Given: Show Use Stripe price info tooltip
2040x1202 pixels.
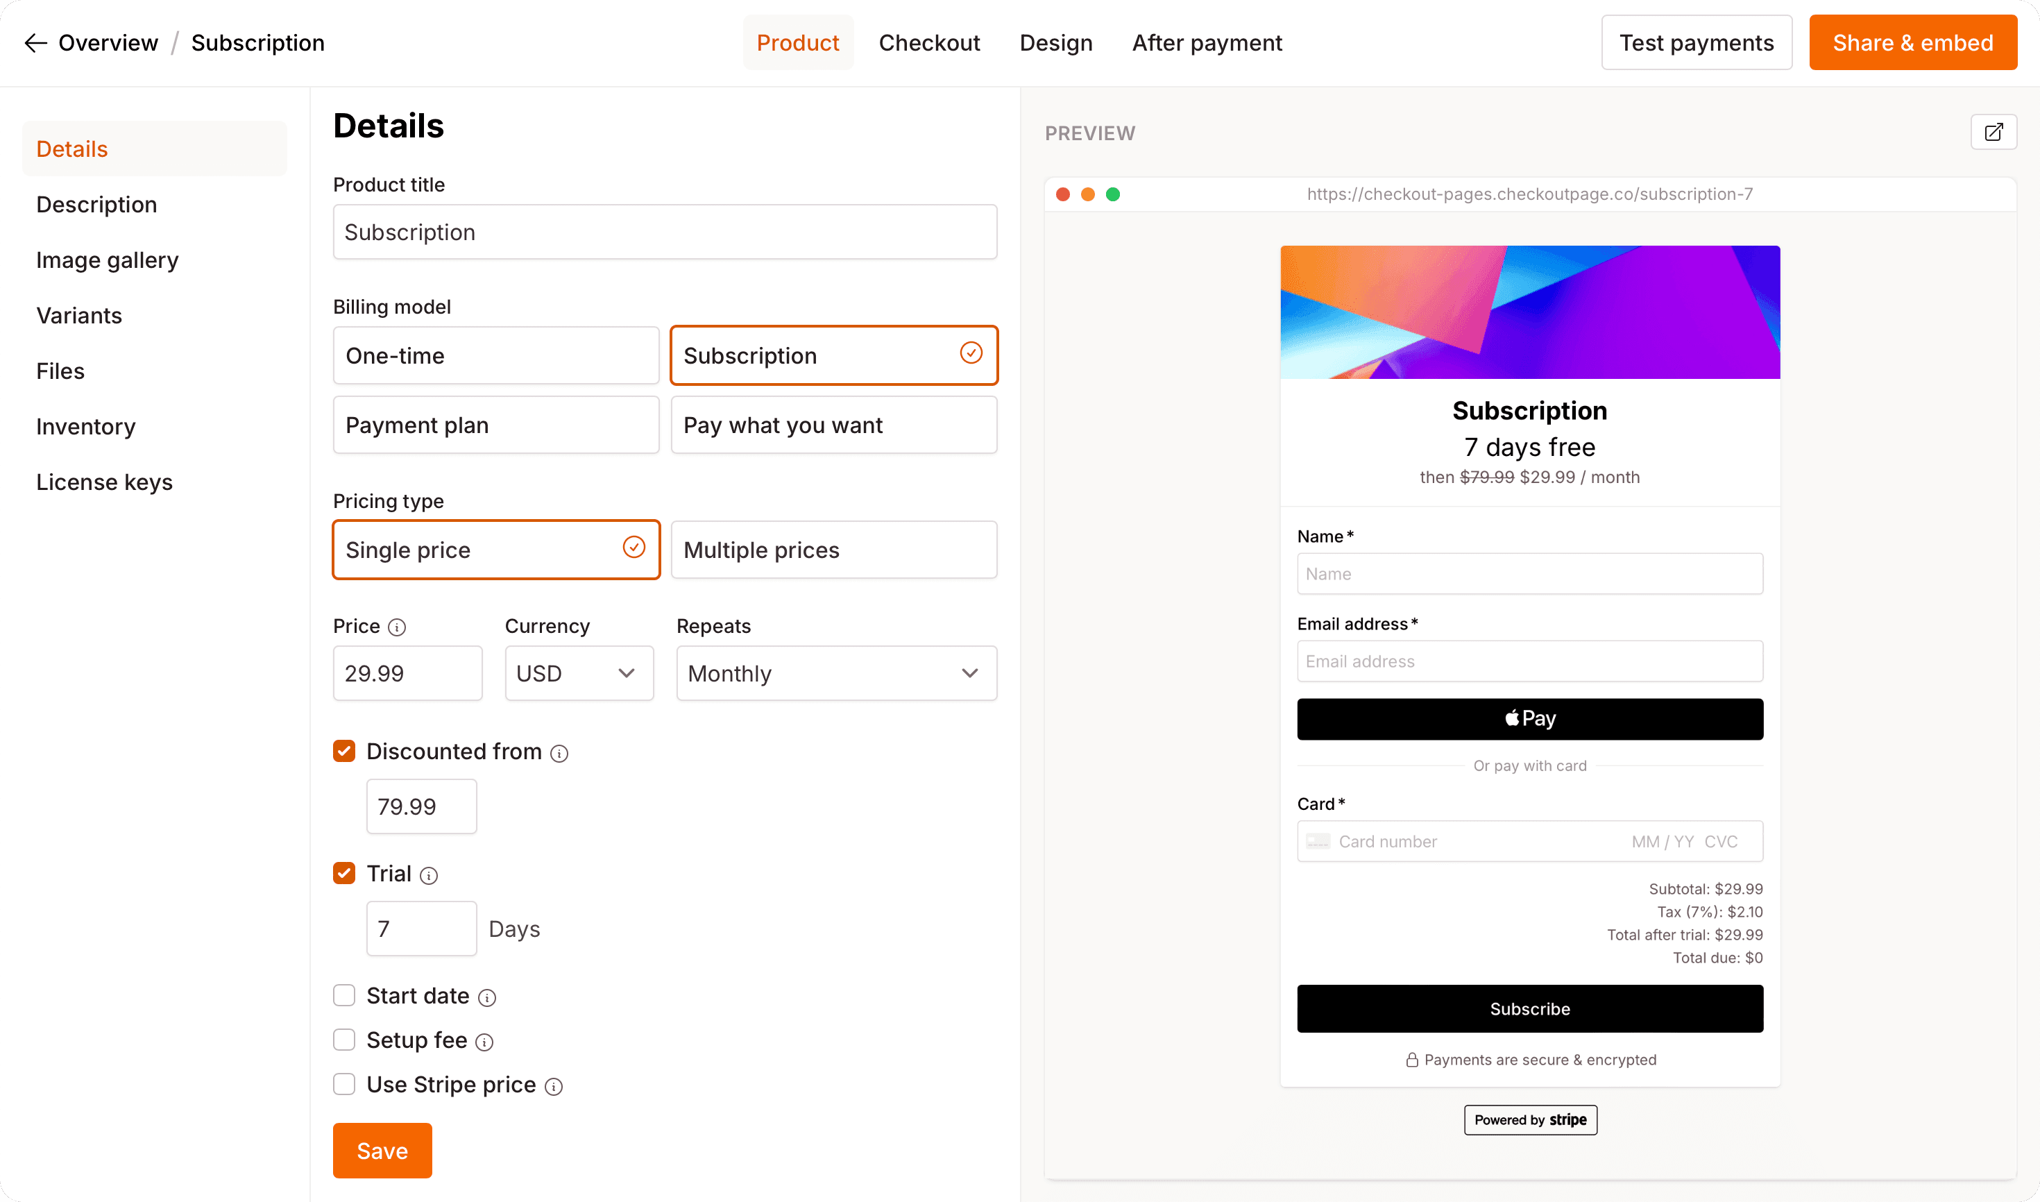Looking at the screenshot, I should (x=554, y=1087).
